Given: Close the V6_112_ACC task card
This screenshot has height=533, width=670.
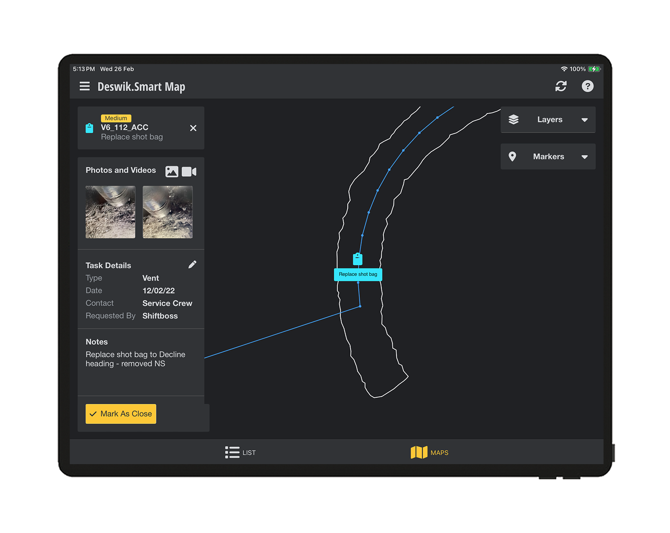Looking at the screenshot, I should tap(193, 128).
